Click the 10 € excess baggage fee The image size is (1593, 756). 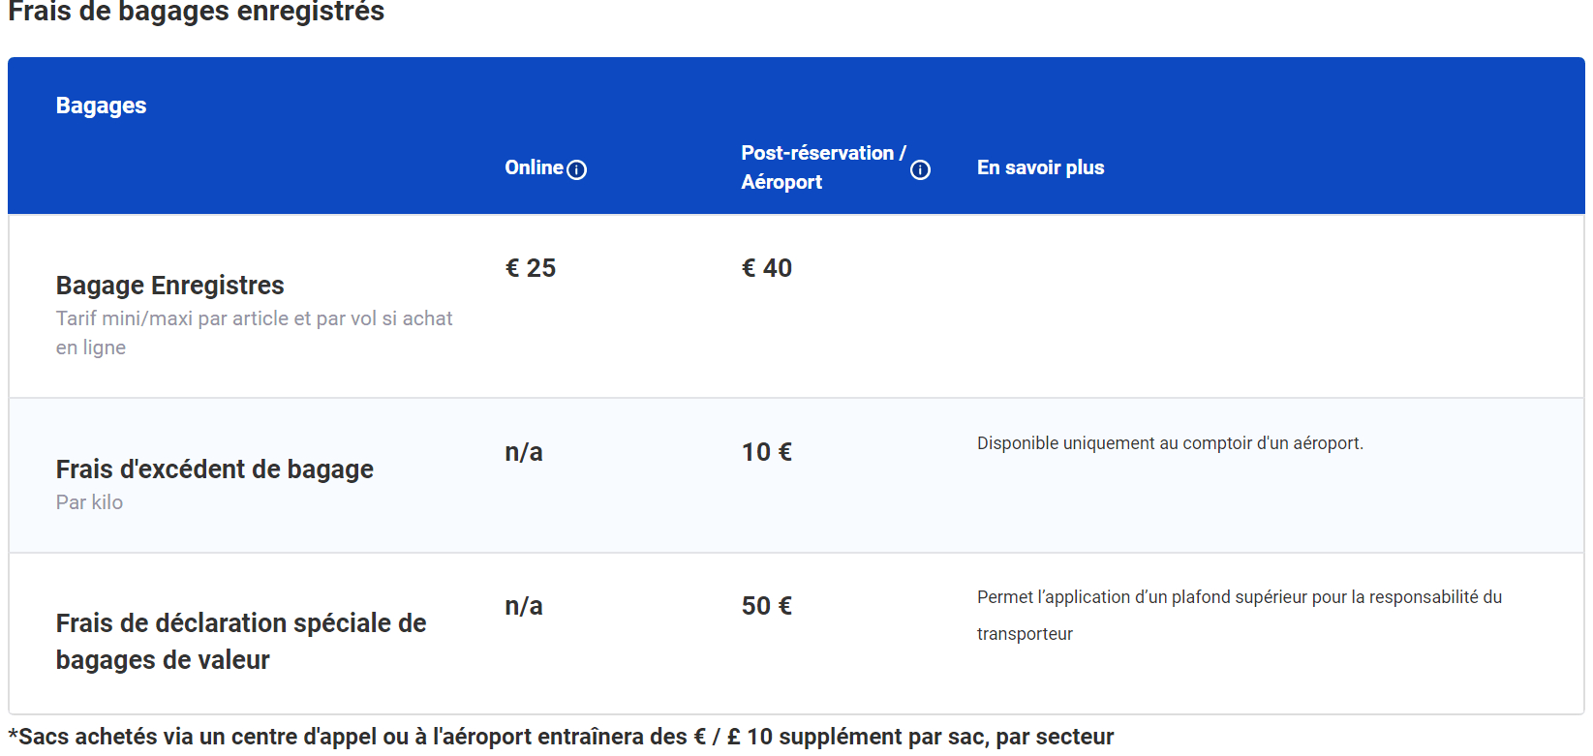[x=767, y=452]
